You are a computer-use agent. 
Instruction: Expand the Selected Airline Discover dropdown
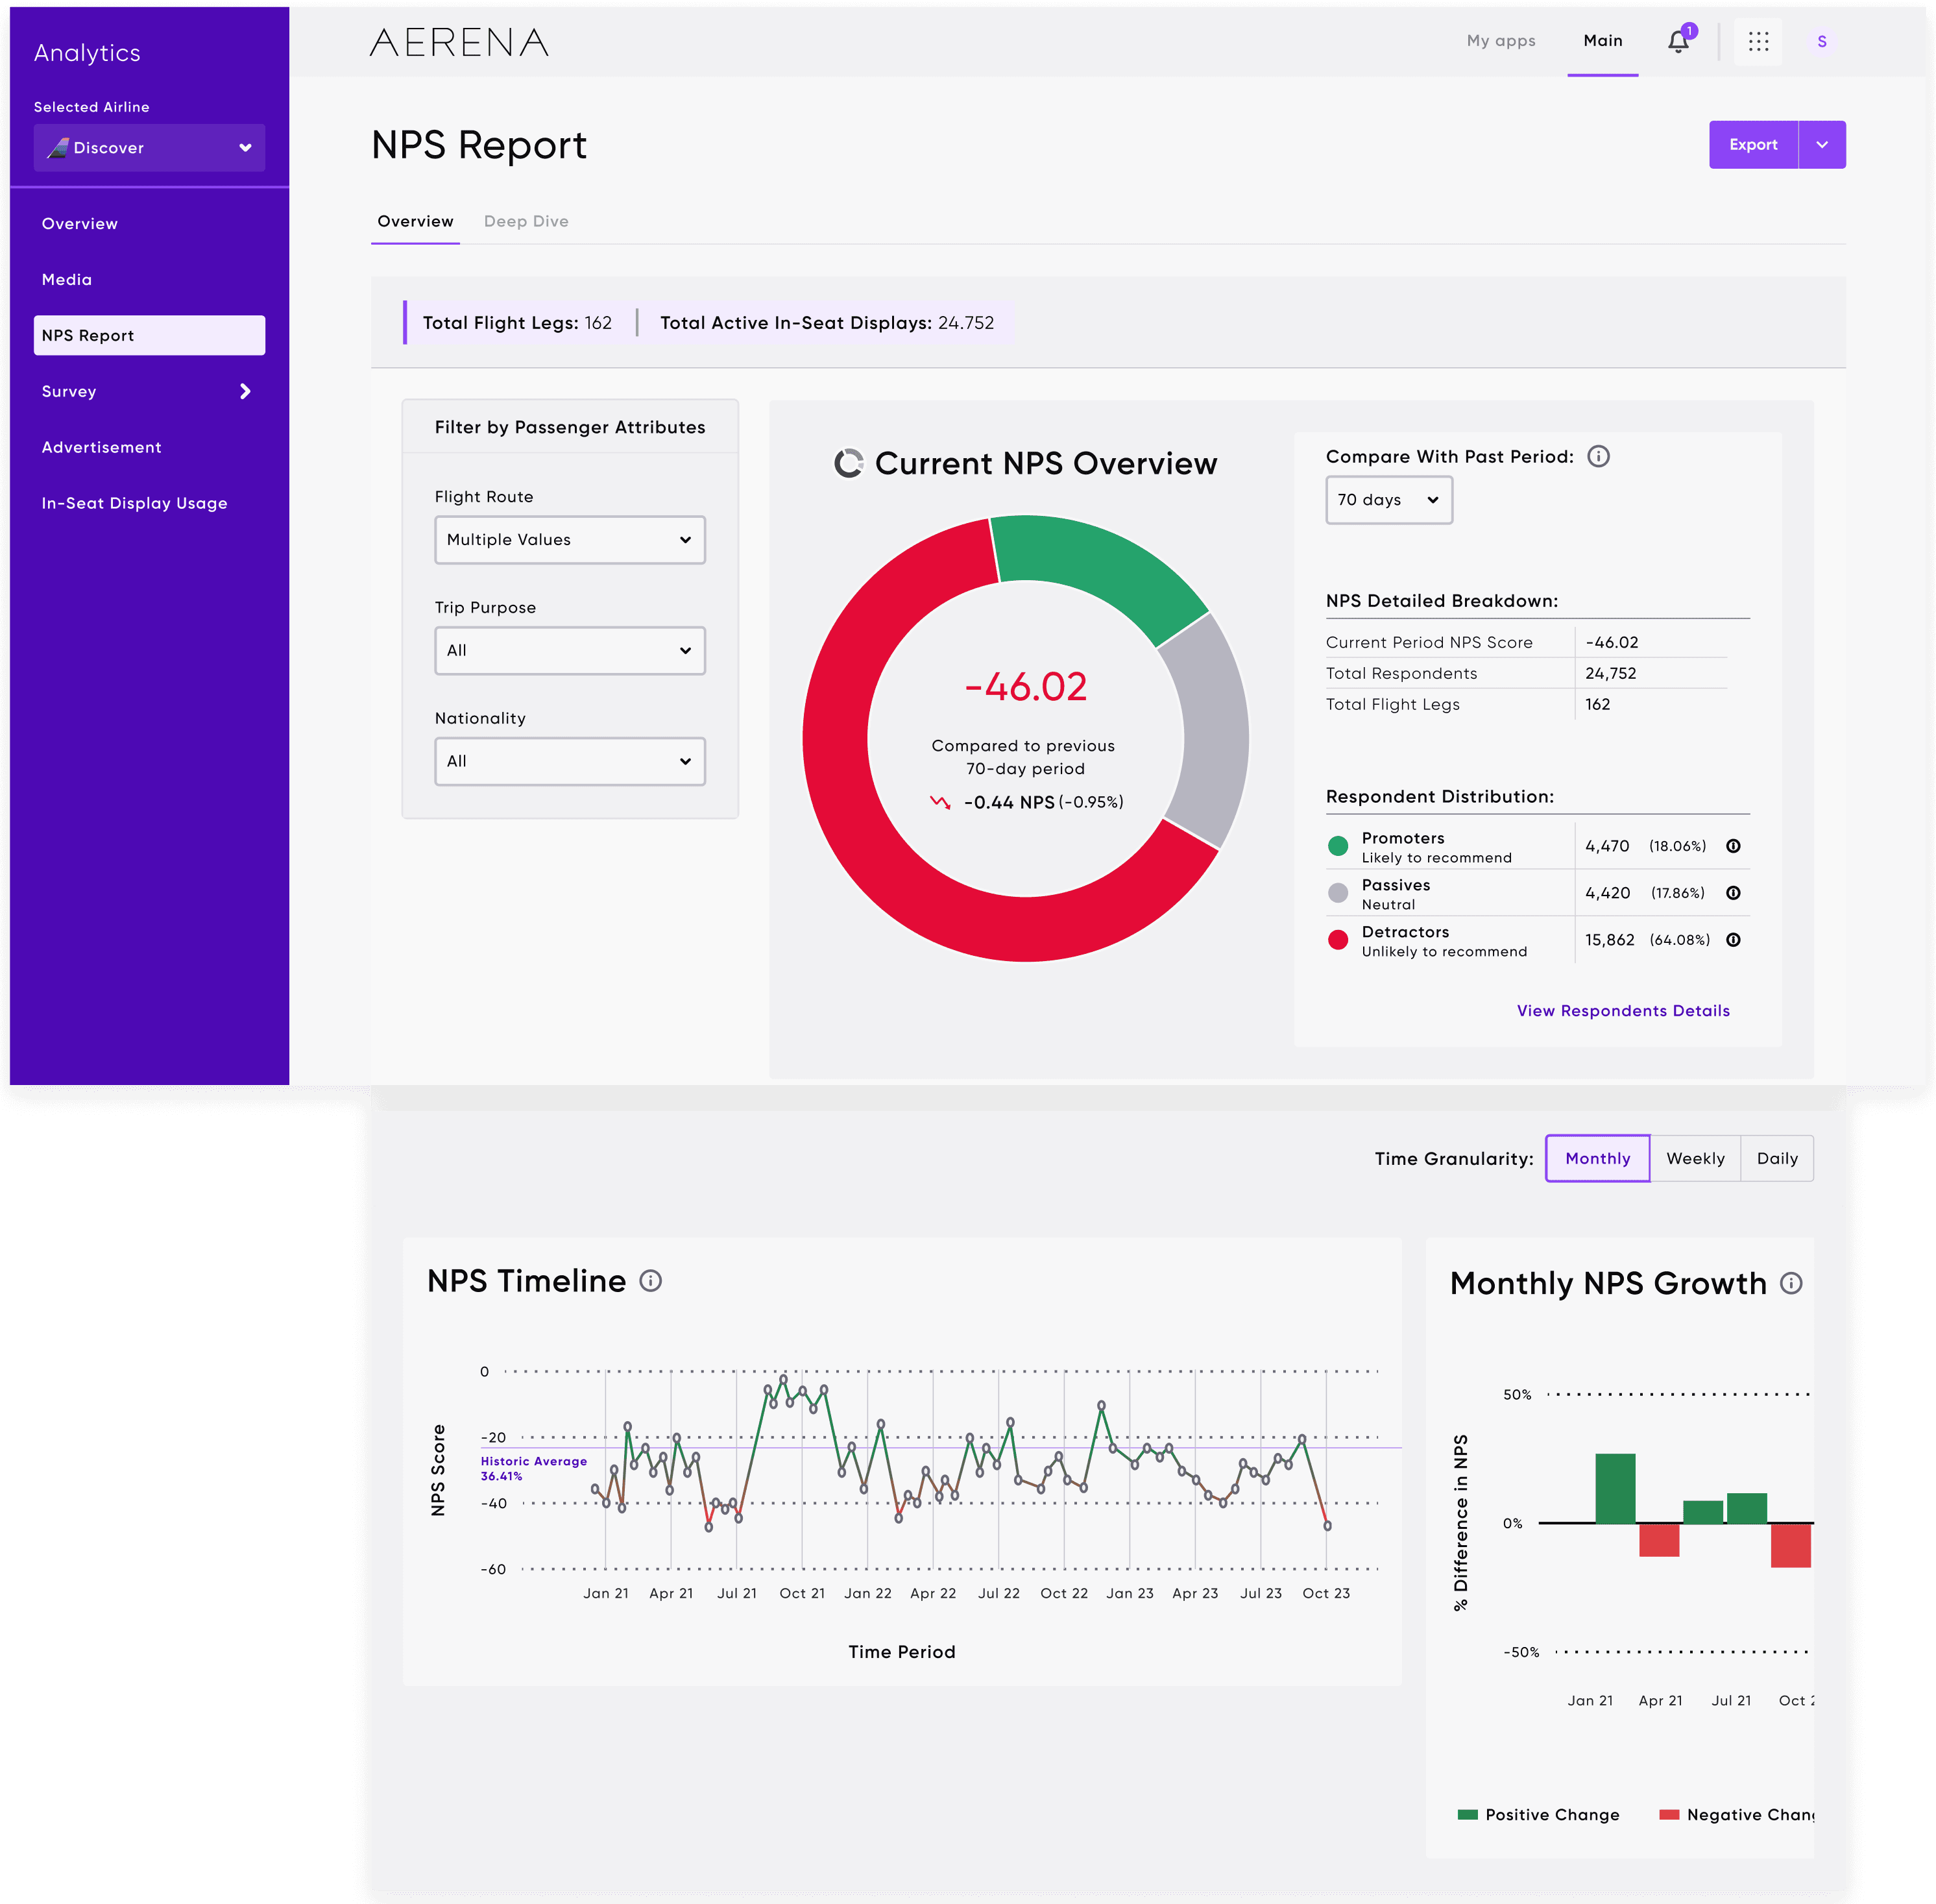[149, 148]
